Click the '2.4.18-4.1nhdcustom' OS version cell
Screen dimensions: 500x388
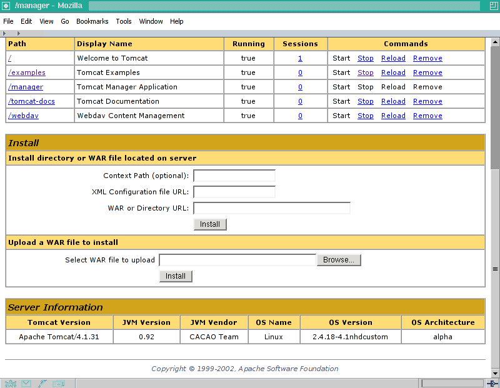[x=350, y=337]
